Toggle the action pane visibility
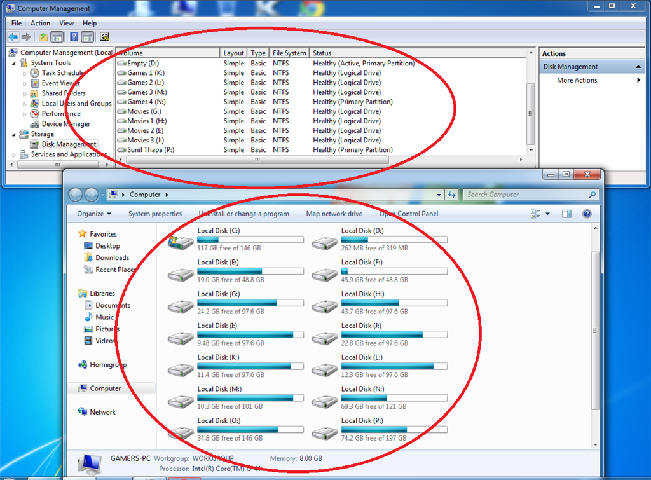Image resolution: width=651 pixels, height=480 pixels. [88, 36]
